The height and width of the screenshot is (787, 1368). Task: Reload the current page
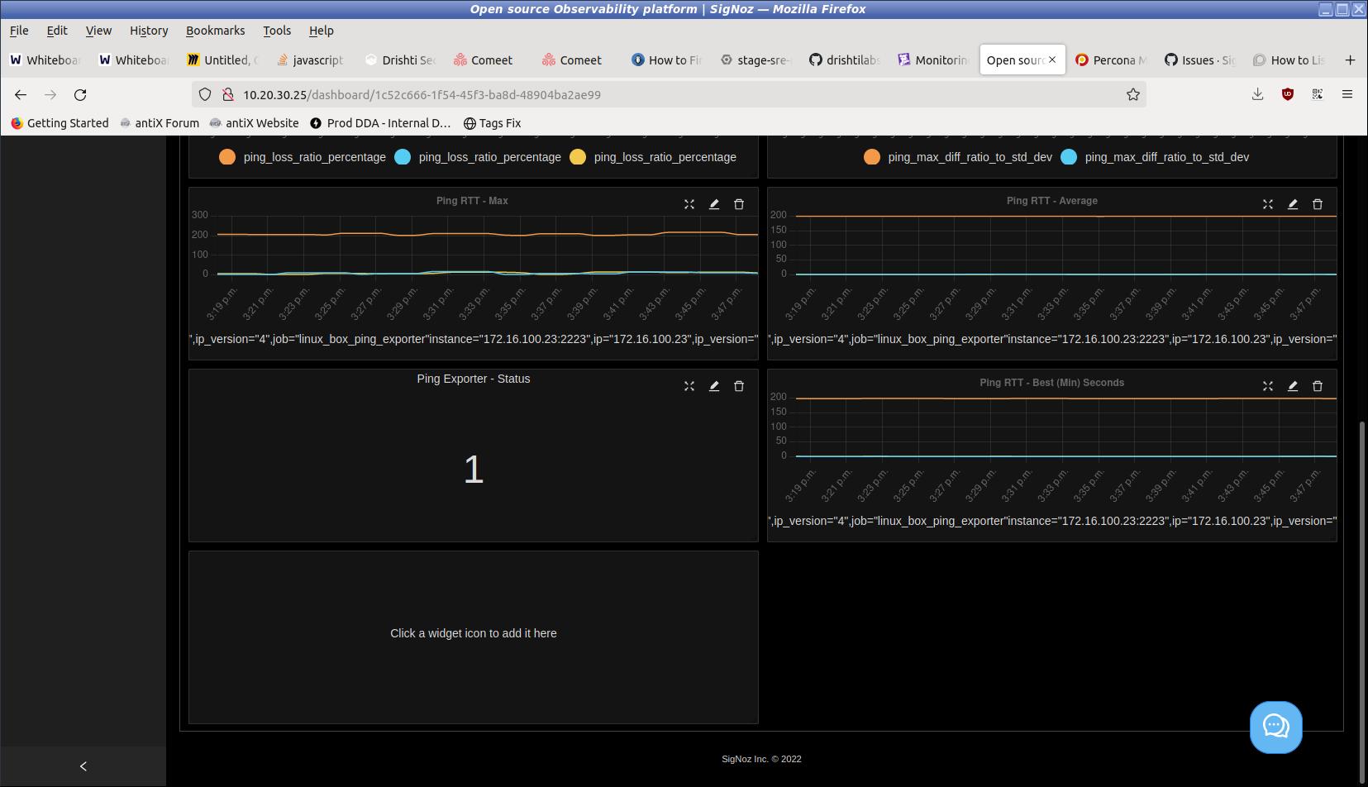tap(80, 95)
